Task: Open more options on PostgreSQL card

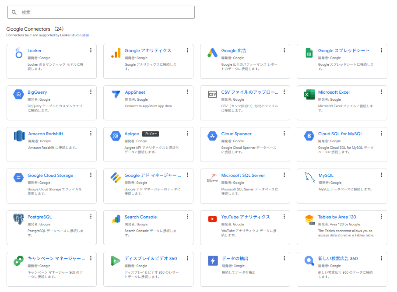Action: [x=91, y=216]
